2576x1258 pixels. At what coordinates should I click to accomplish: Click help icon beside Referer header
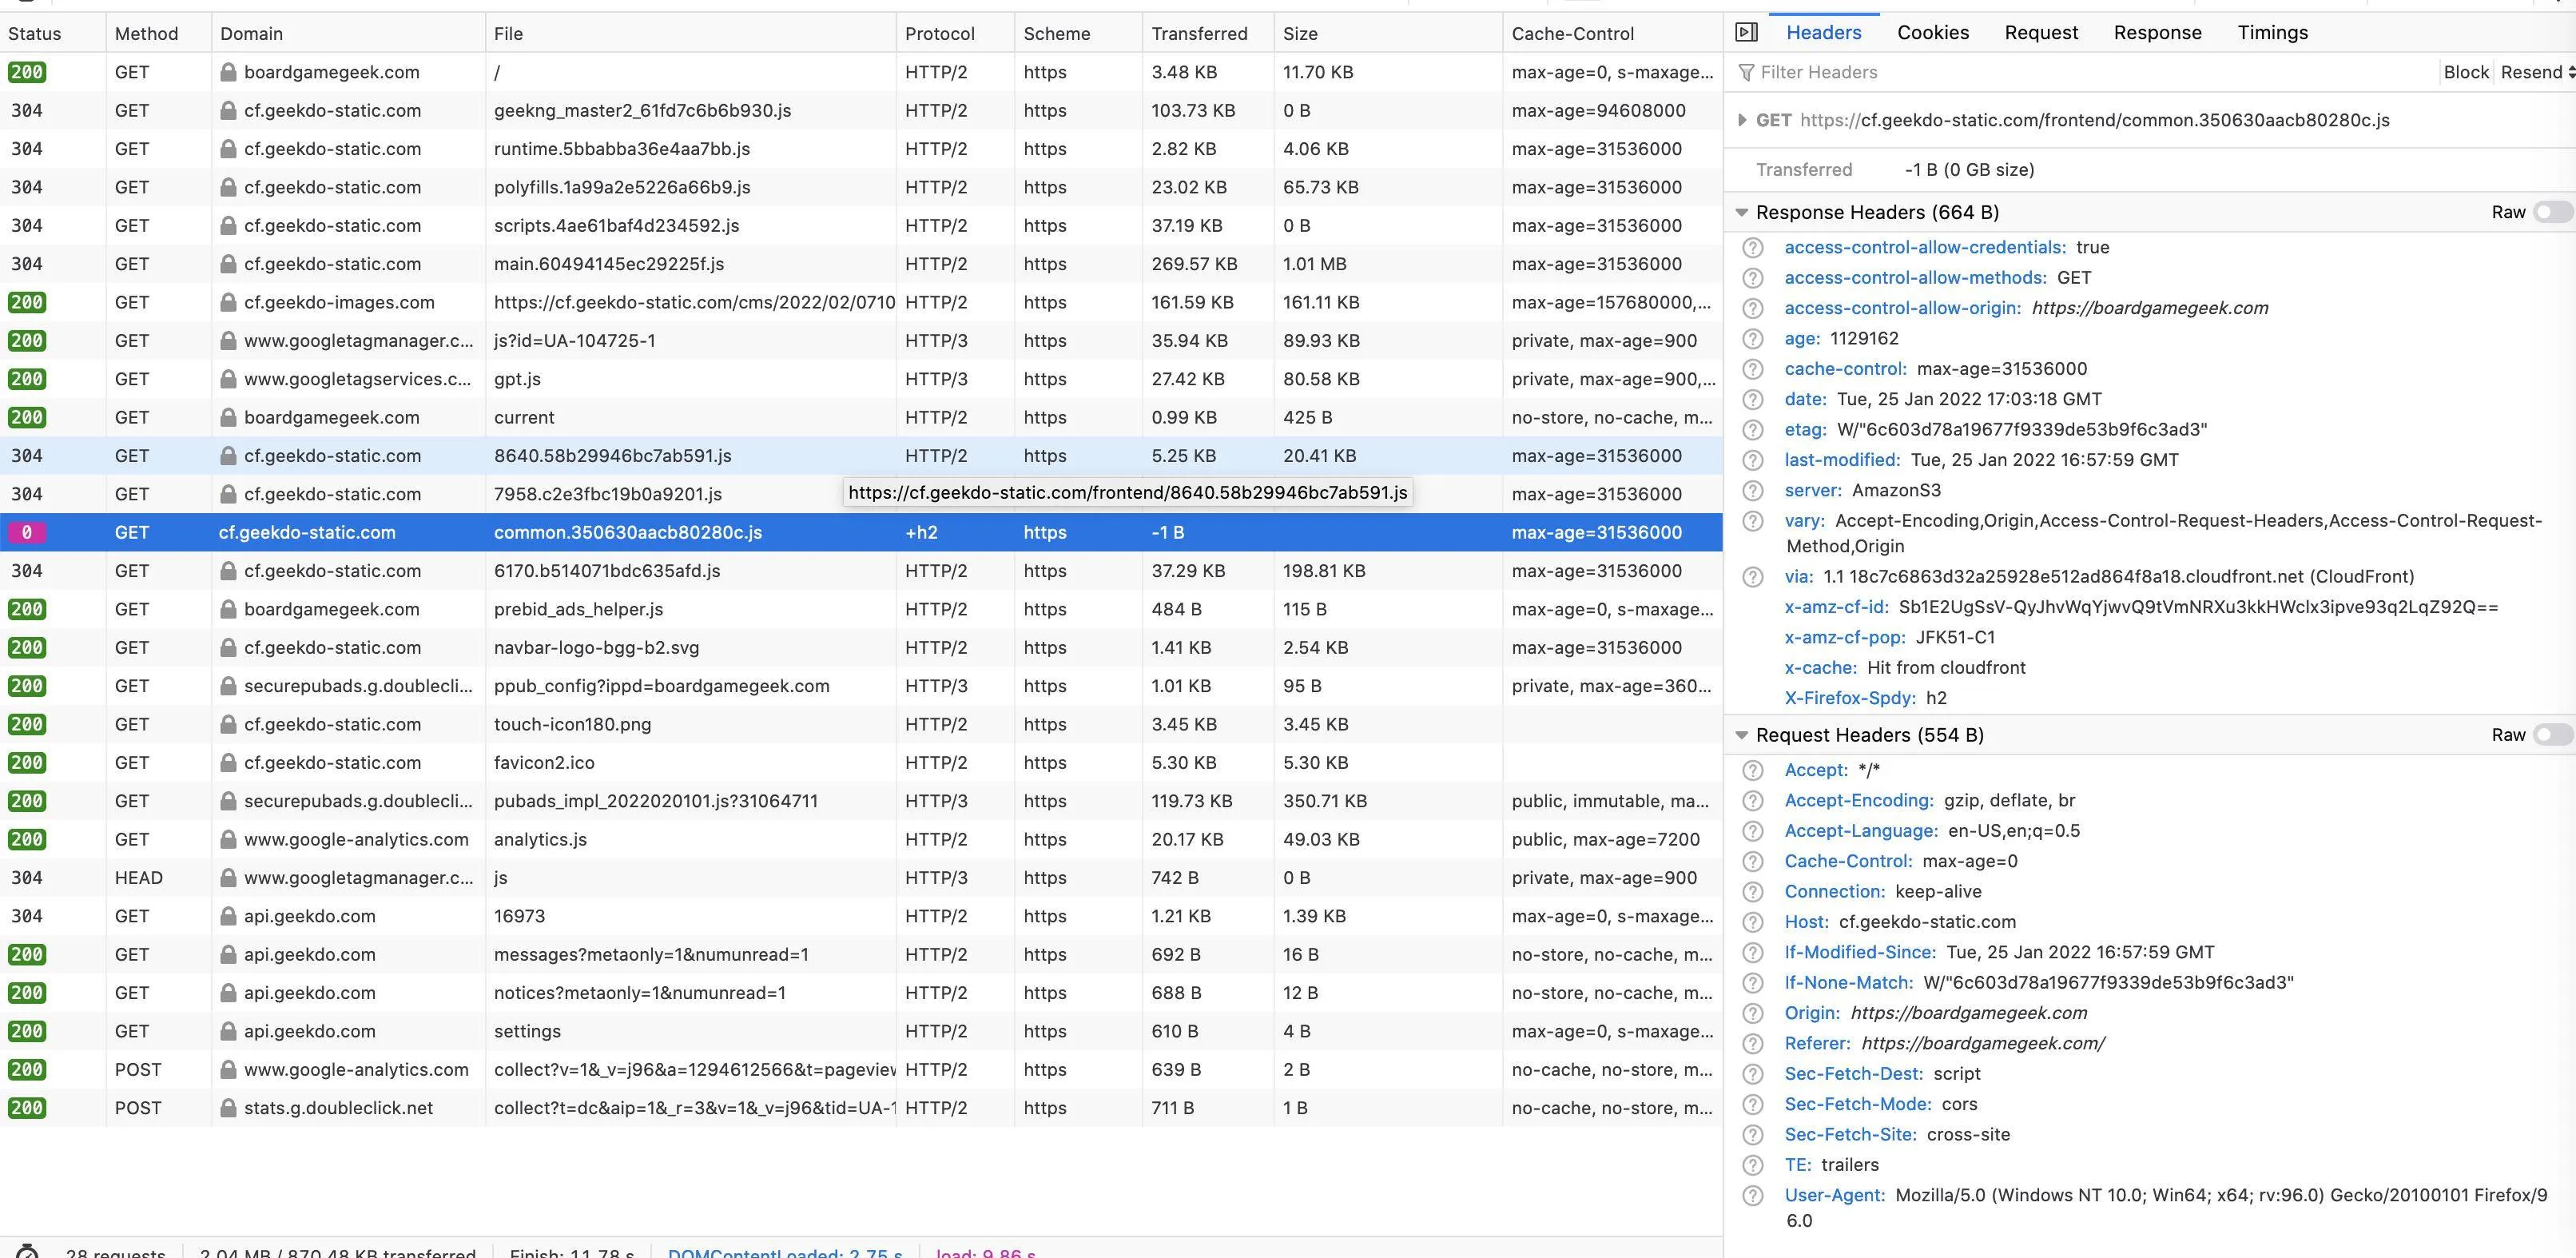pyautogui.click(x=1752, y=1044)
